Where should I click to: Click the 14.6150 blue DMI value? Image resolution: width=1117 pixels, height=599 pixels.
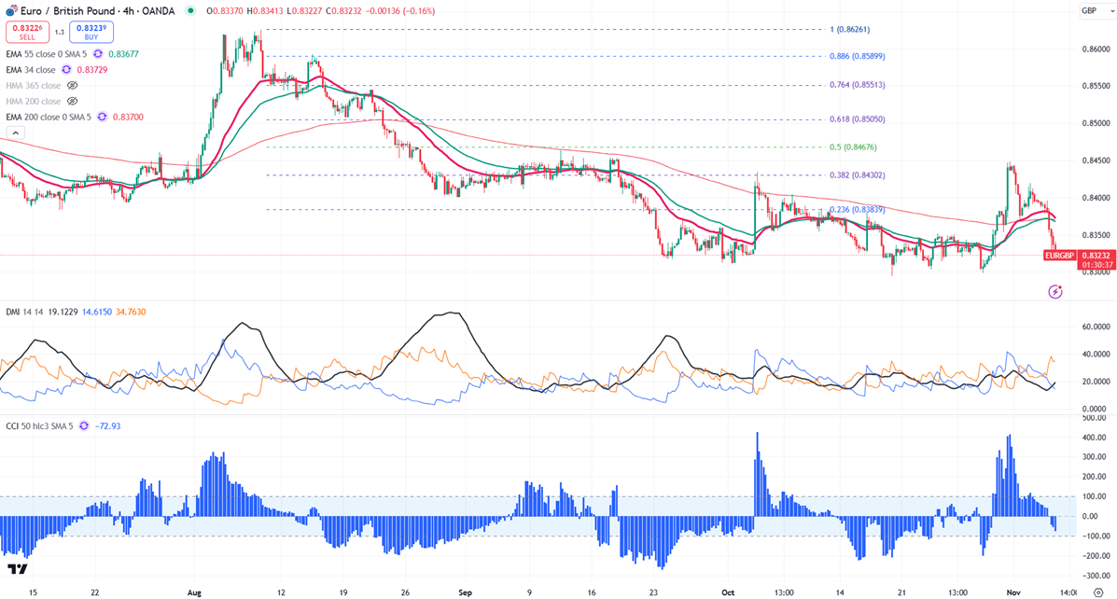[97, 312]
